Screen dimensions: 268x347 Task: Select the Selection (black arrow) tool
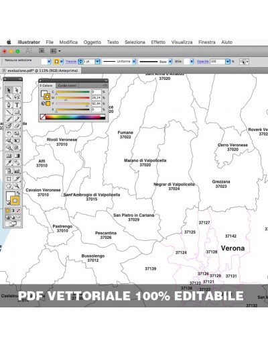[9, 90]
